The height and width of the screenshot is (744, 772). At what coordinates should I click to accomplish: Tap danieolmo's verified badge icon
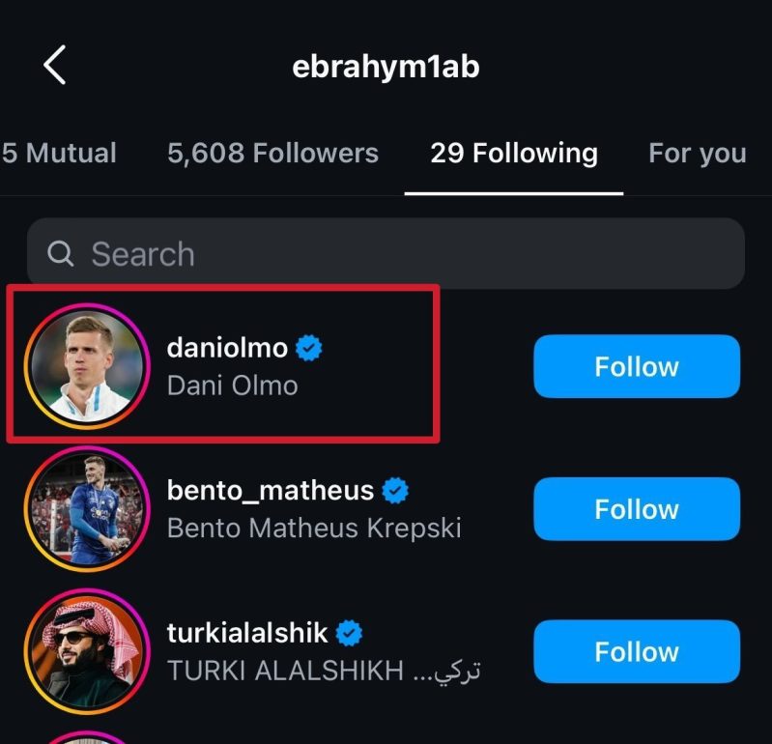(309, 348)
